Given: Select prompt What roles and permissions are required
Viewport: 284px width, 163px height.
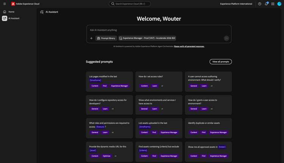Looking at the screenshot, I should [109, 128].
